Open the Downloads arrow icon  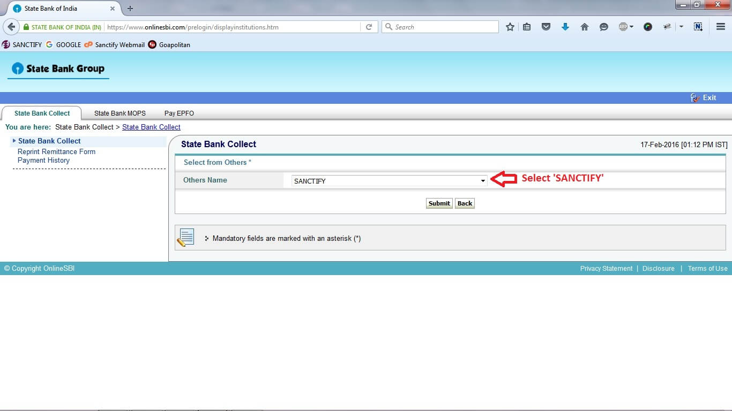565,27
